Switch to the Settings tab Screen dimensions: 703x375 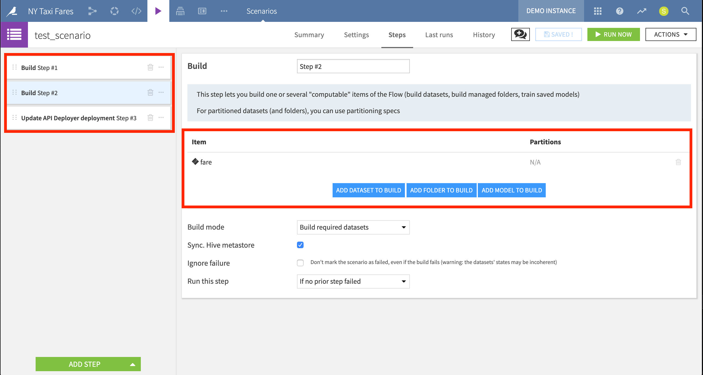356,35
